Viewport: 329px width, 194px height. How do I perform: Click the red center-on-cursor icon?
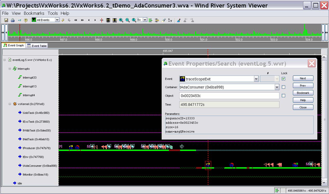[101, 20]
